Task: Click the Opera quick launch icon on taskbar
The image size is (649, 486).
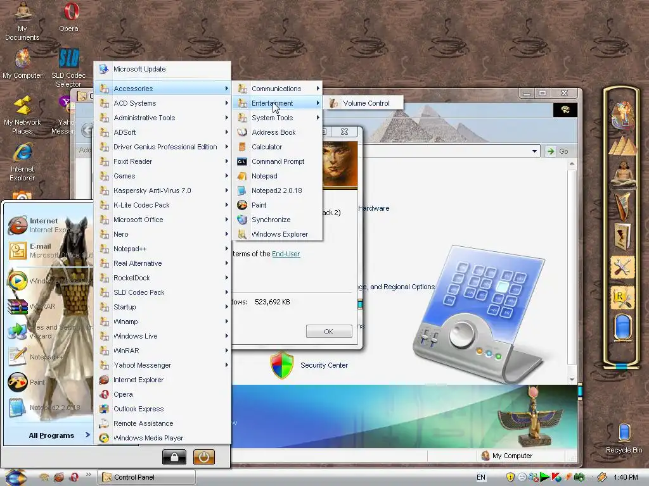Action: [75, 477]
